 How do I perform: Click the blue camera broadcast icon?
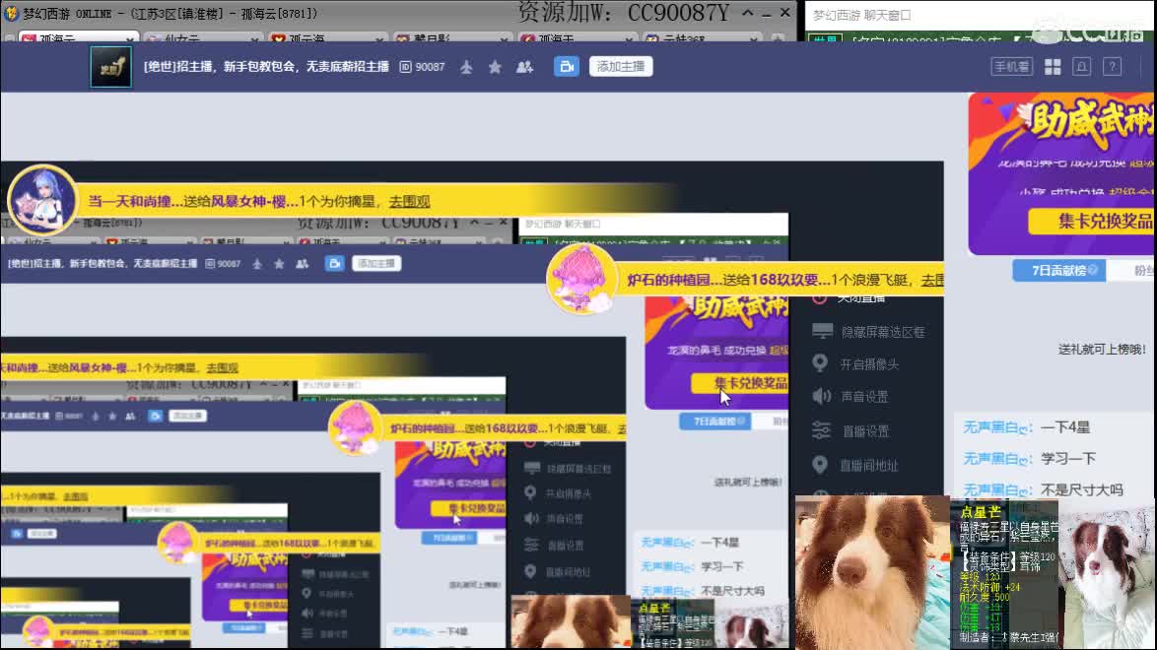(x=566, y=66)
